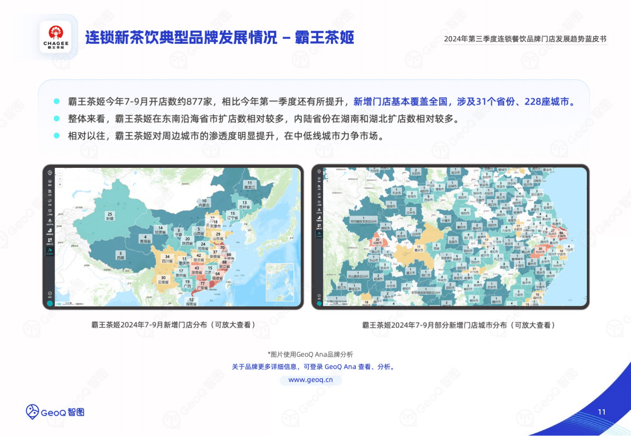
Task: Click page number 11
Action: coord(602,412)
